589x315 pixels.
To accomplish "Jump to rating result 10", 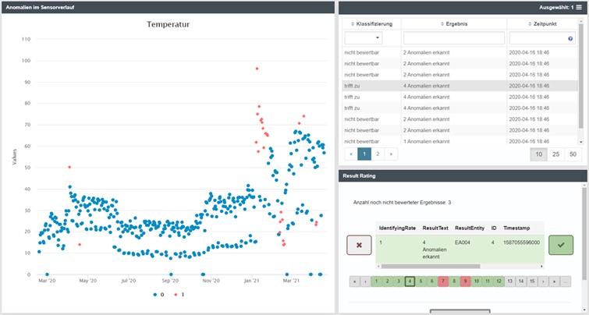I will click(x=477, y=281).
